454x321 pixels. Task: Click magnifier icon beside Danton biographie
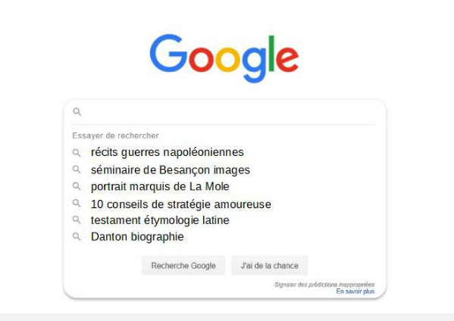pyautogui.click(x=77, y=236)
